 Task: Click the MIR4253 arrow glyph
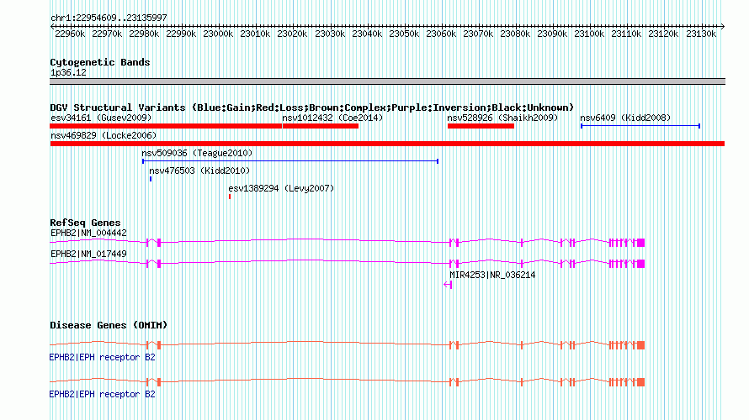(x=448, y=285)
